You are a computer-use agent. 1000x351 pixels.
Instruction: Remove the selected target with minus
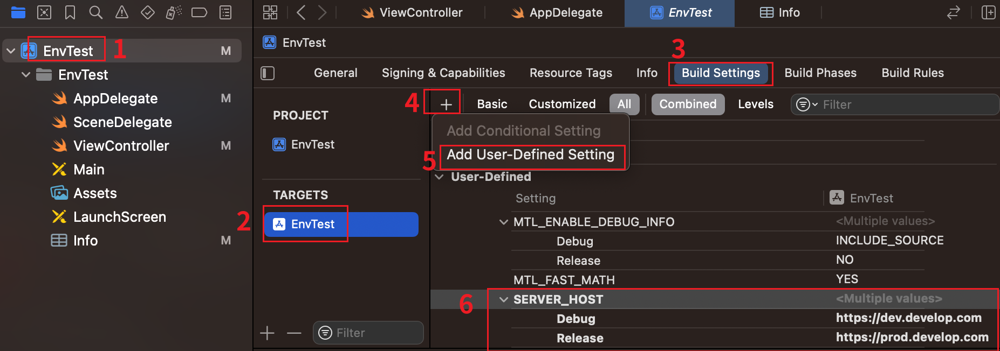coord(294,333)
